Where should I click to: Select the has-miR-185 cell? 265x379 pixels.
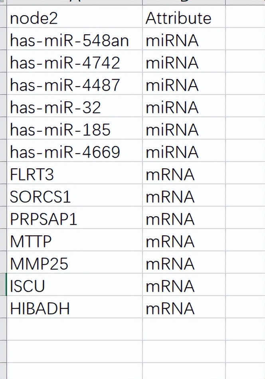pos(74,130)
